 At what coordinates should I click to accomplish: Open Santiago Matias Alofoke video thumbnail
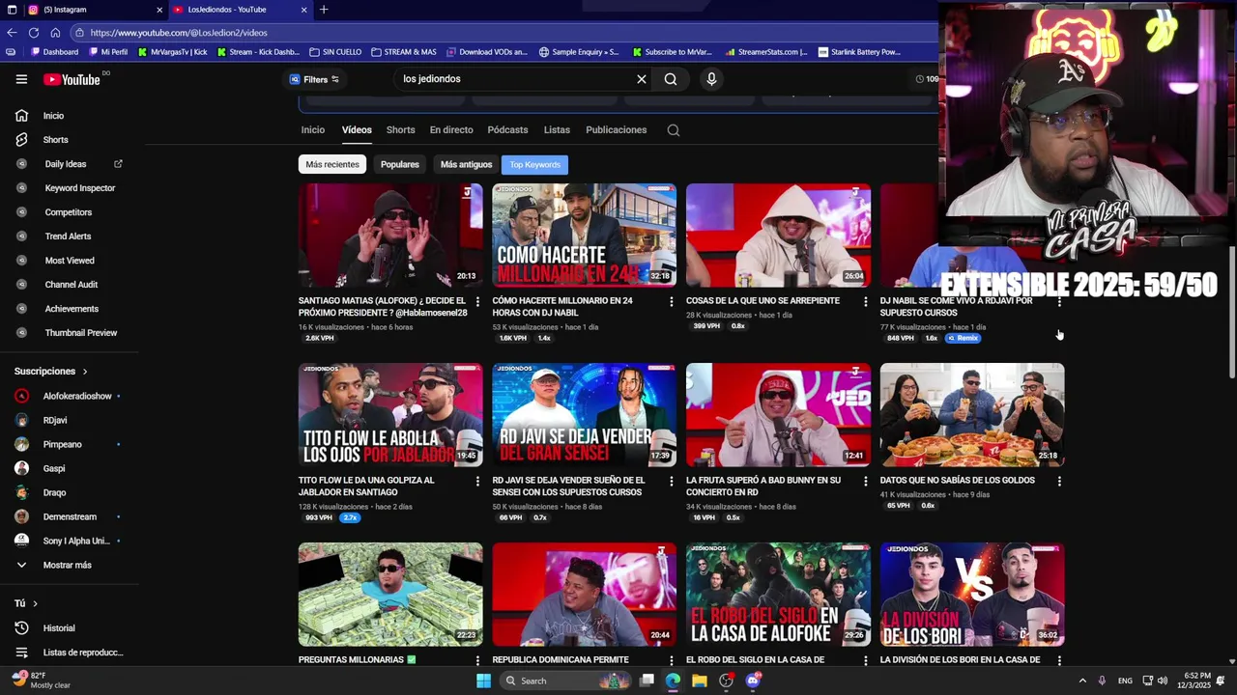[390, 236]
